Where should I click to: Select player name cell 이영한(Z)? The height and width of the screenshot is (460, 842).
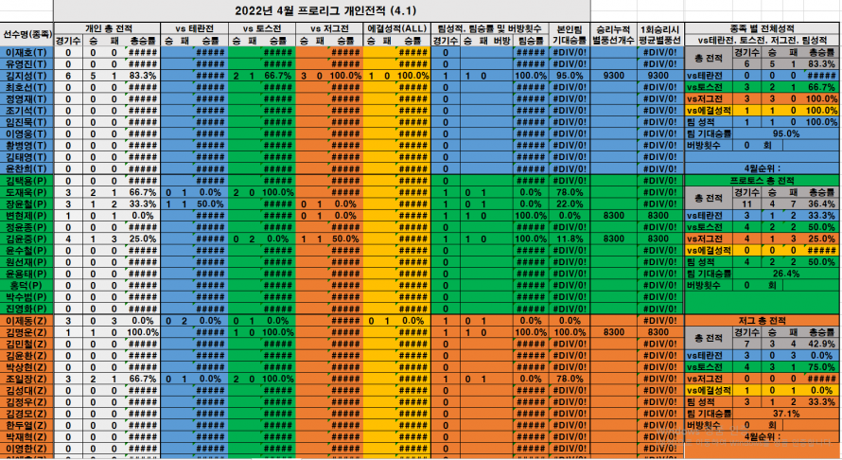pyautogui.click(x=26, y=449)
